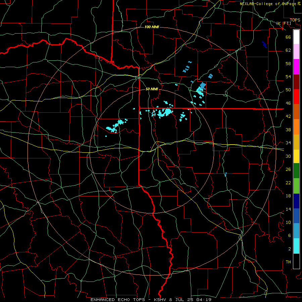Click the navy blue legend swatch
The image size is (302, 302).
(296, 201)
